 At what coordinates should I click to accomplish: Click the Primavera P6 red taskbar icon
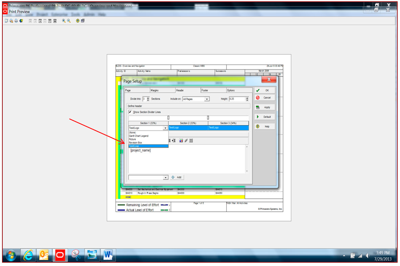(60, 255)
